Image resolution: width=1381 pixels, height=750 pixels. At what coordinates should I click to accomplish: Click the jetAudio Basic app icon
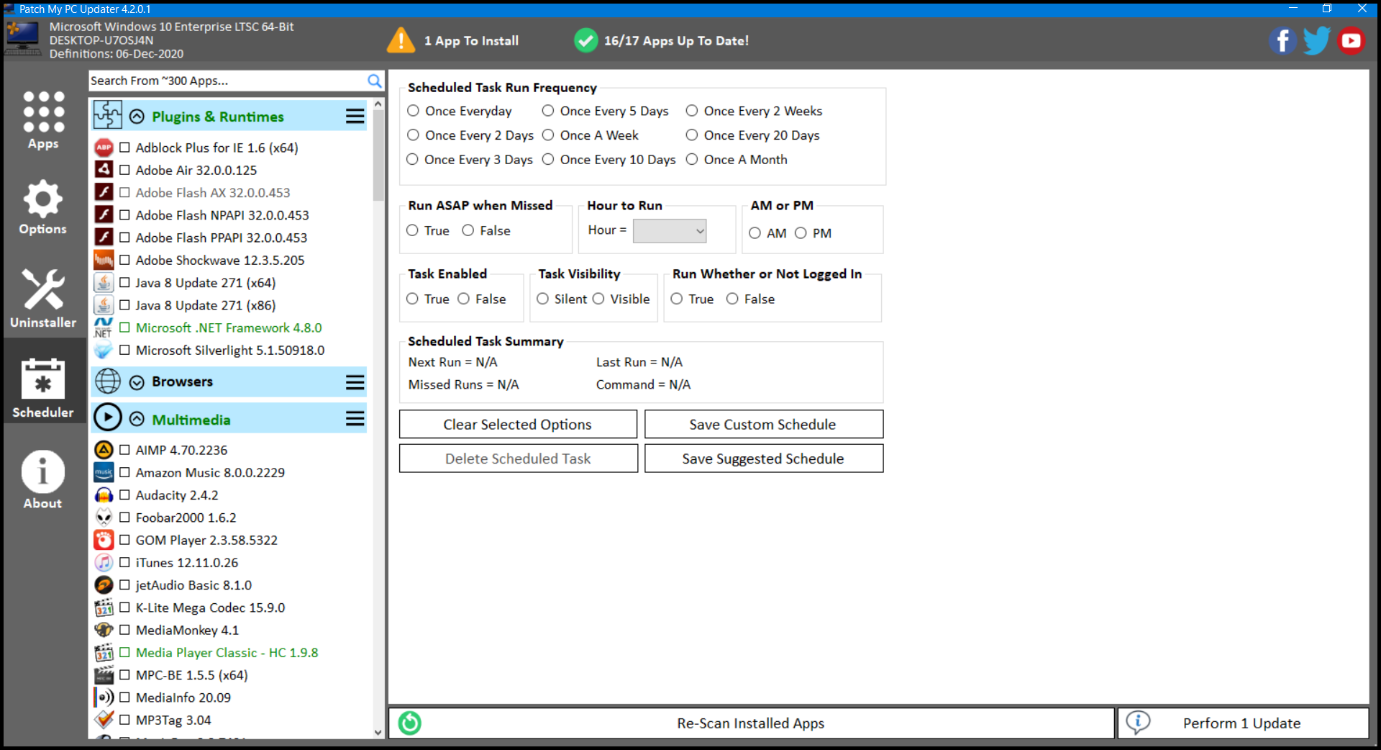[x=104, y=585]
